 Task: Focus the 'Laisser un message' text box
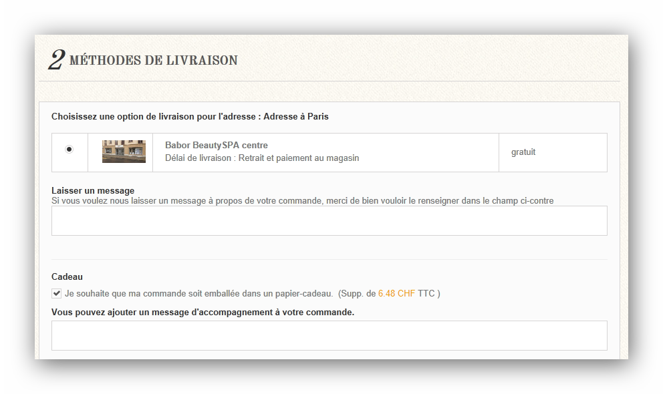(329, 221)
